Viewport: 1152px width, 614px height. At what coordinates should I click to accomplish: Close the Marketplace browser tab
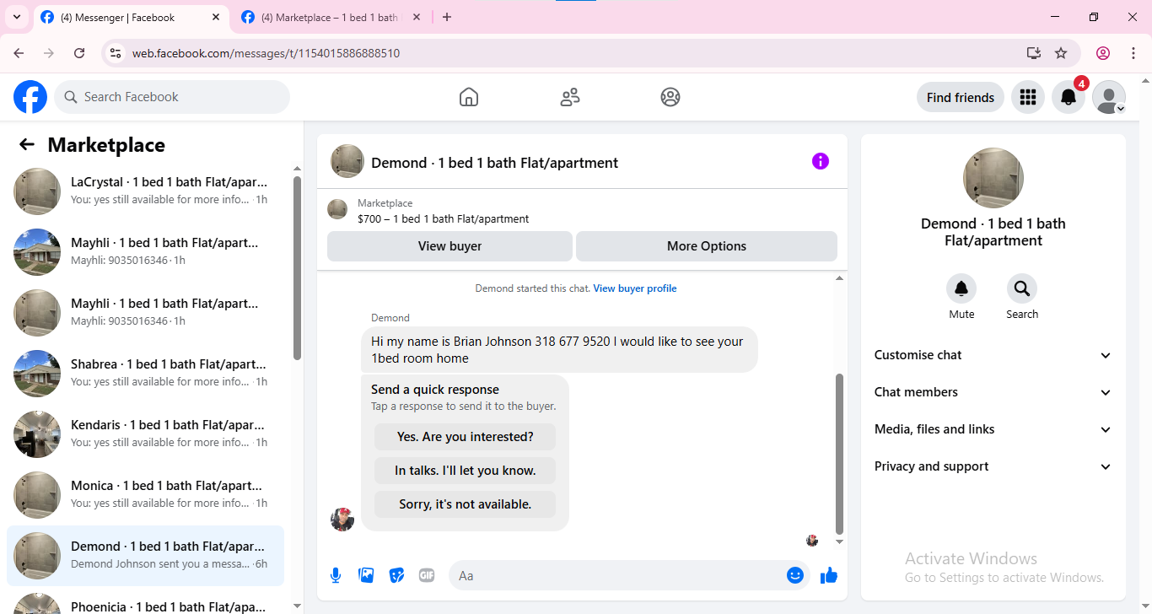(417, 17)
